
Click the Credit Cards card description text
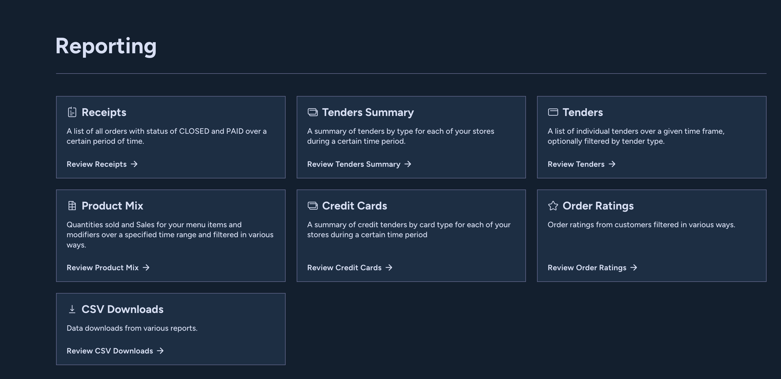pos(408,229)
